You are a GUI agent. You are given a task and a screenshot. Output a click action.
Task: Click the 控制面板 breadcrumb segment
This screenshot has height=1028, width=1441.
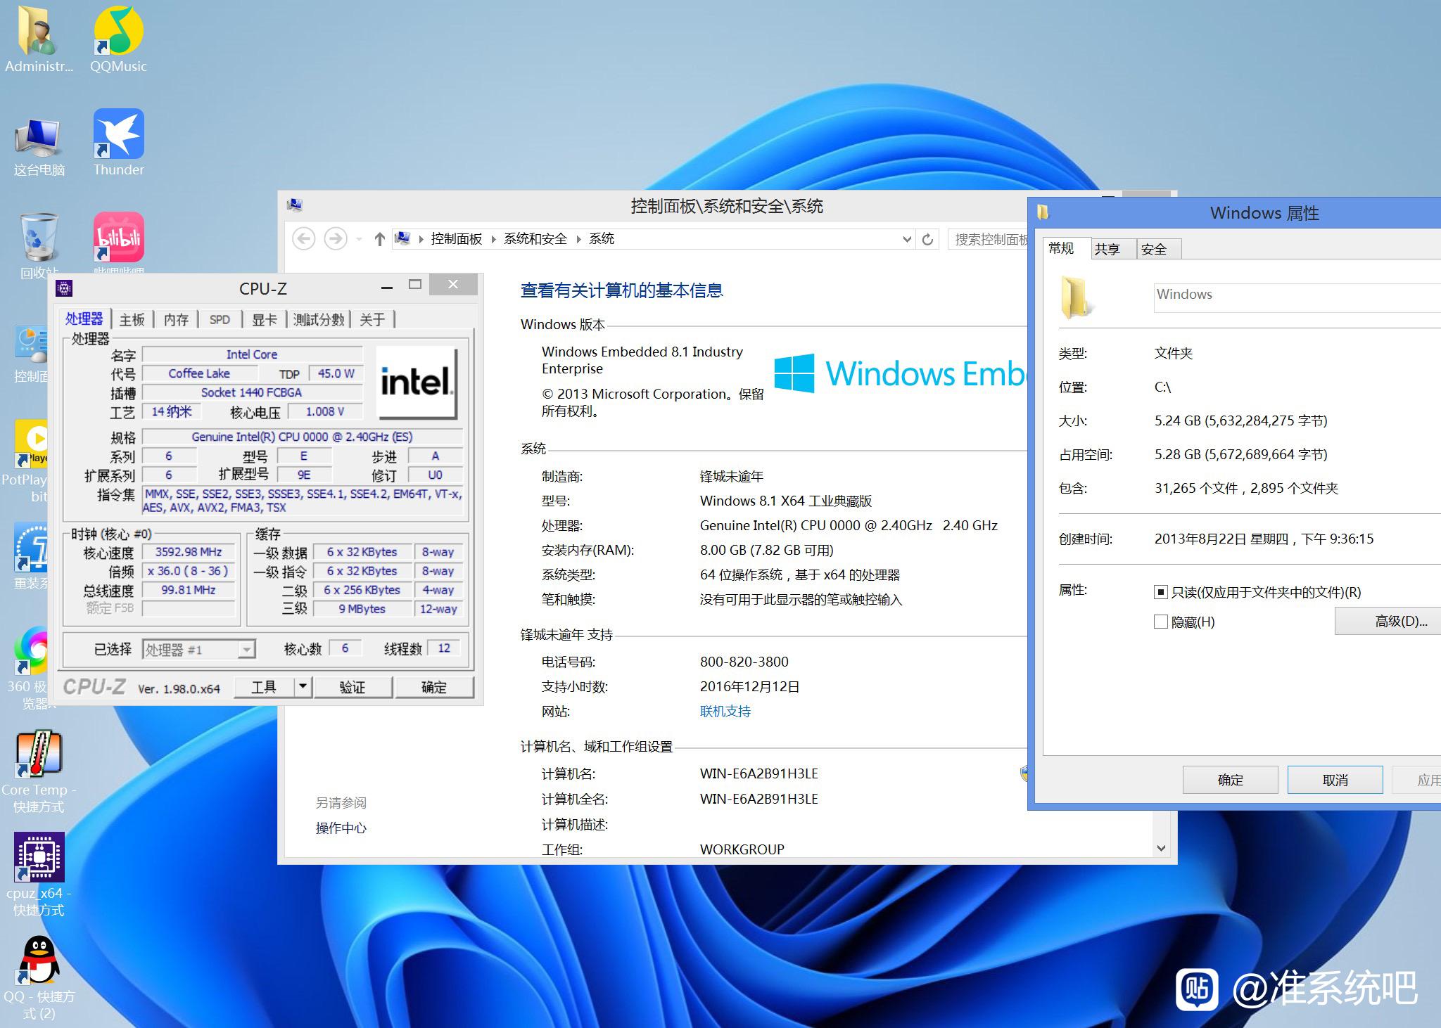click(x=457, y=238)
